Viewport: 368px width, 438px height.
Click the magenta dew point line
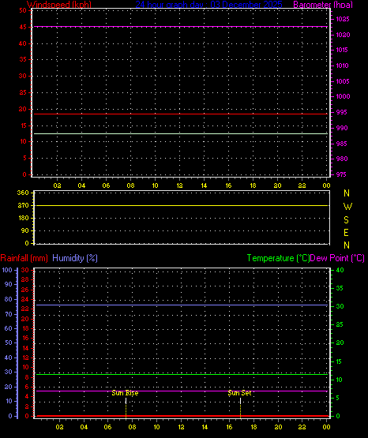tap(182, 391)
